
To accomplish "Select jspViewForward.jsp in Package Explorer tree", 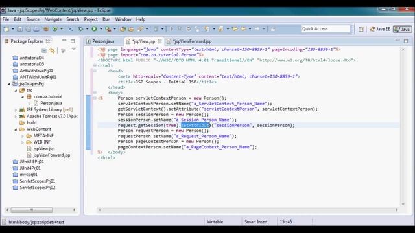I will (51, 155).
